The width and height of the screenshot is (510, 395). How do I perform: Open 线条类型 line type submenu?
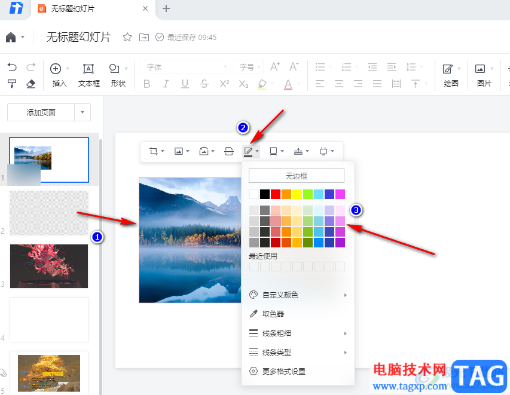pos(298,352)
